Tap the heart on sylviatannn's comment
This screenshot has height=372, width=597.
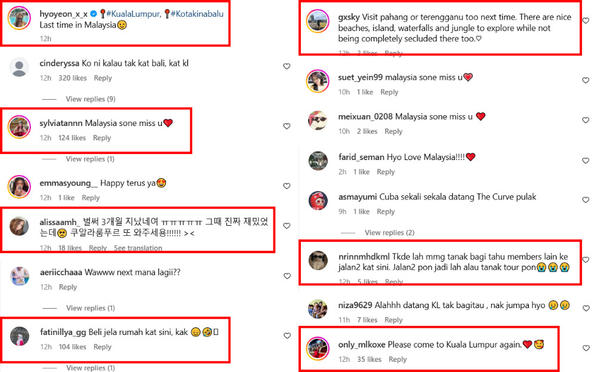tap(287, 126)
